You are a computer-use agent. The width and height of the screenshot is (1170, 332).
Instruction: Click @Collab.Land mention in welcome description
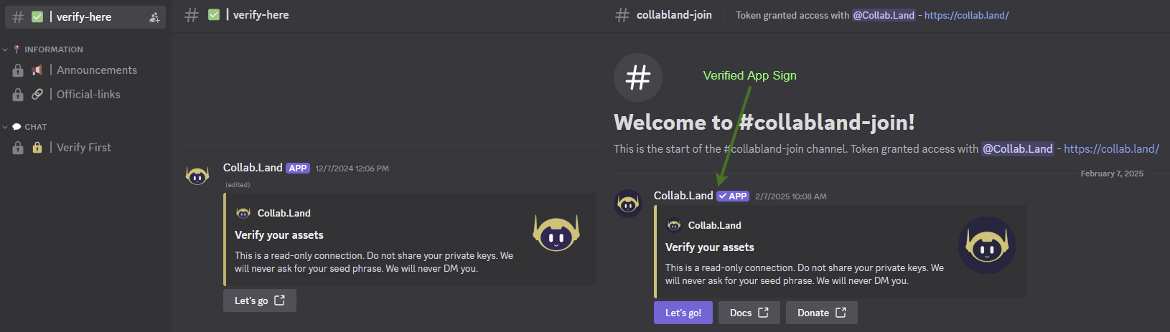tap(1018, 149)
